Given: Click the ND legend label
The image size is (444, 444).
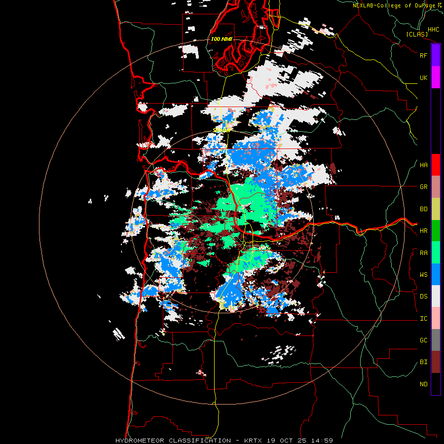Looking at the screenshot, I should (423, 384).
